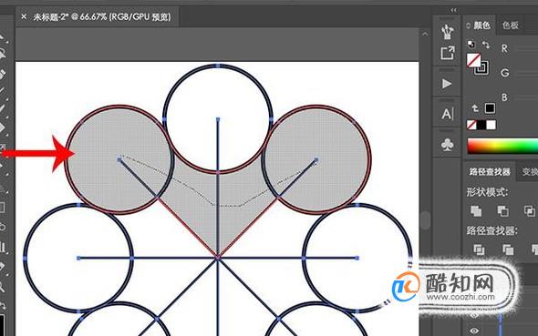Screen dimensions: 538x336
Task: Click the Minus Front shape mode icon
Action: 502,210
